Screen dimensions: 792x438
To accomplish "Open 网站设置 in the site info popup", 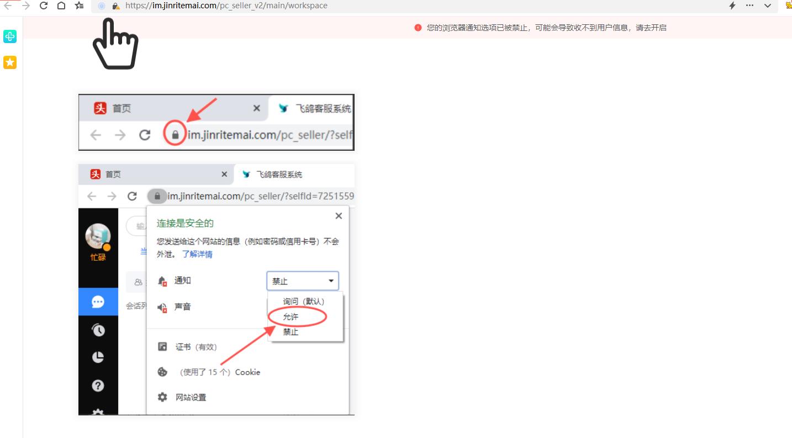I will click(x=191, y=397).
